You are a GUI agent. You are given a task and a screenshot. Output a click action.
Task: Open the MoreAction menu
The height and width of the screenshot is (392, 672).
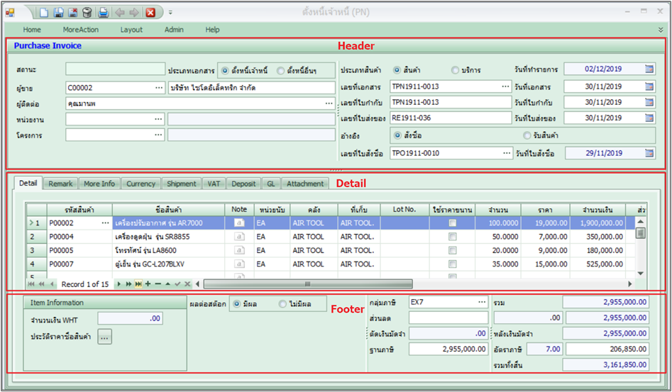click(x=80, y=30)
